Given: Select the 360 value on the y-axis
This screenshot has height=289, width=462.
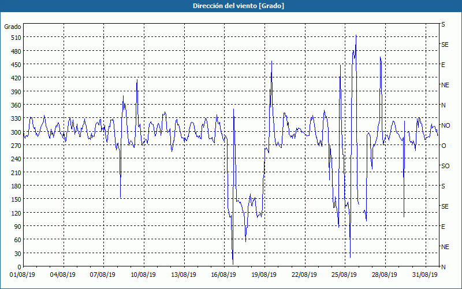Looking at the screenshot, I should (x=16, y=105).
